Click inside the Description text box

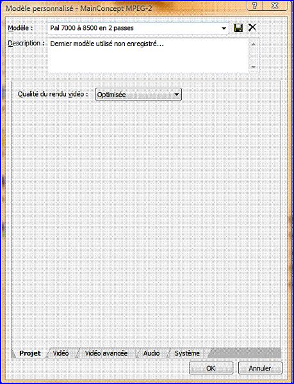pyautogui.click(x=149, y=56)
